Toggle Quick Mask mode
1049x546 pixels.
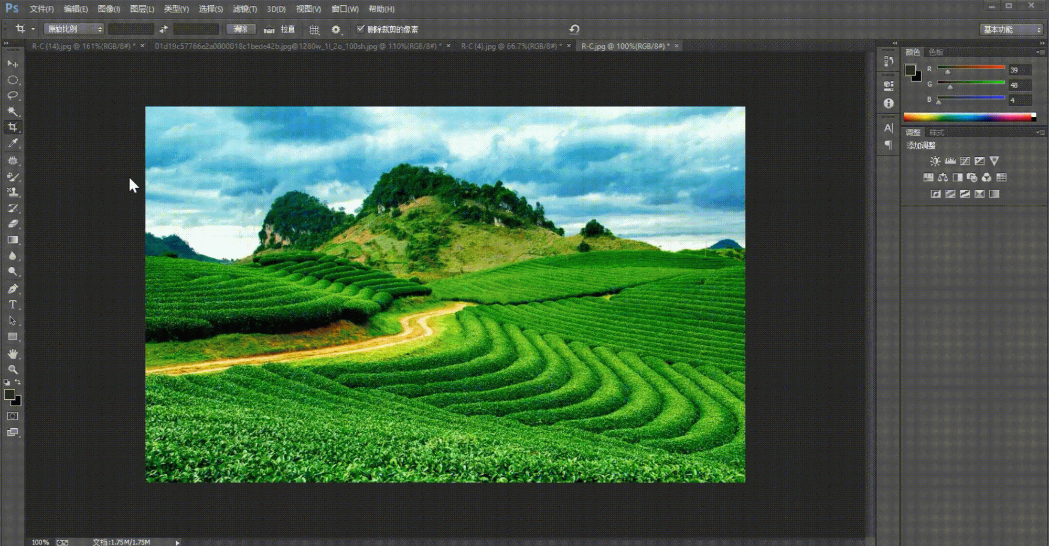click(x=13, y=416)
